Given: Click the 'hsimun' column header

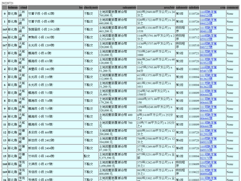Looking at the screenshot, I should (x=13, y=8).
